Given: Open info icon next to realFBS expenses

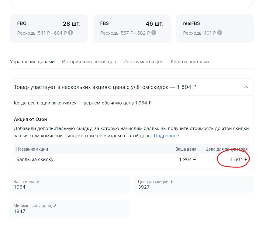Looking at the screenshot, I should [220, 32].
